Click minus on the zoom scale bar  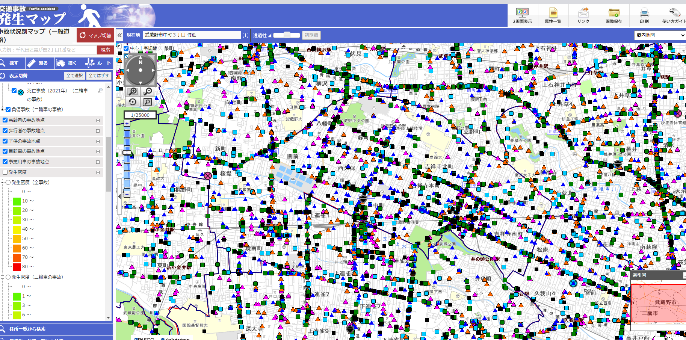click(x=127, y=194)
